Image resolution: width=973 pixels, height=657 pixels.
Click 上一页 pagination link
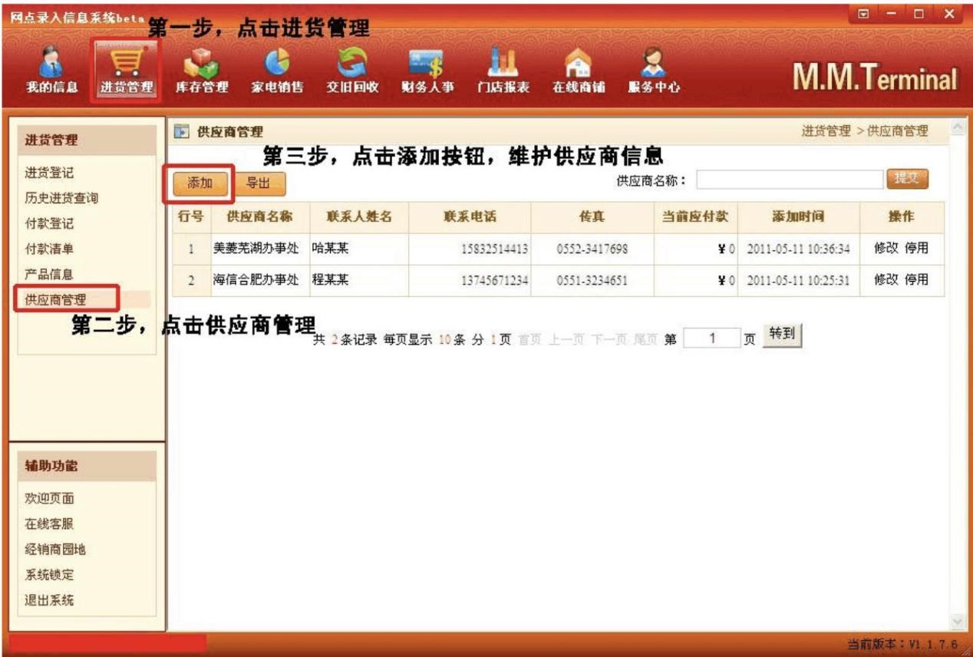click(566, 339)
